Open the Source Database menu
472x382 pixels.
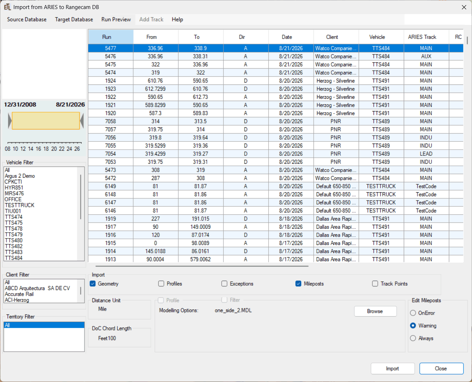pyautogui.click(x=27, y=19)
